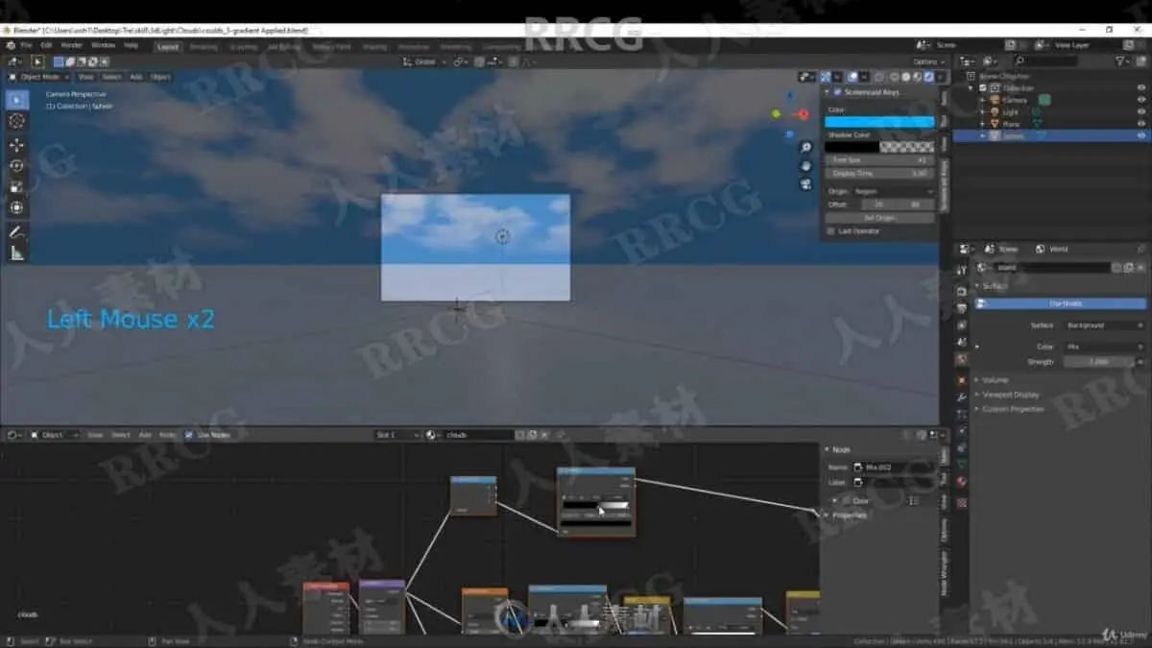Viewport: 1152px width, 648px height.
Task: Switch to wireframe viewport shading mode
Action: (894, 77)
